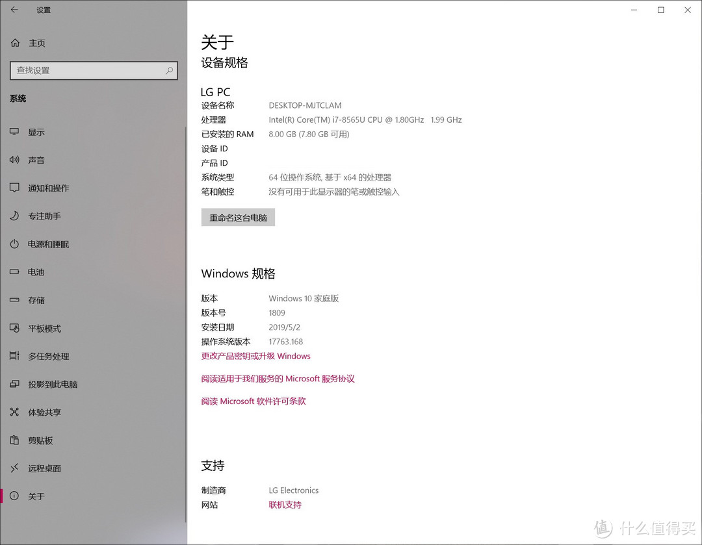Close the Settings window
The height and width of the screenshot is (545, 702).
688,10
